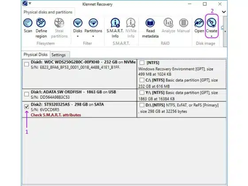Screen dimensions: 248x186
Task: Check the Disk1 ADATA checkbox
Action: click(27, 94)
